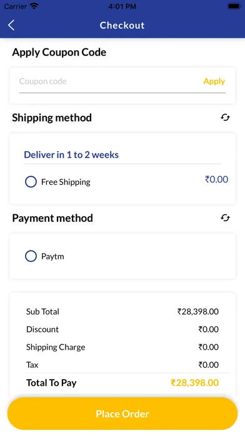Go back using the header arrow

click(x=11, y=25)
